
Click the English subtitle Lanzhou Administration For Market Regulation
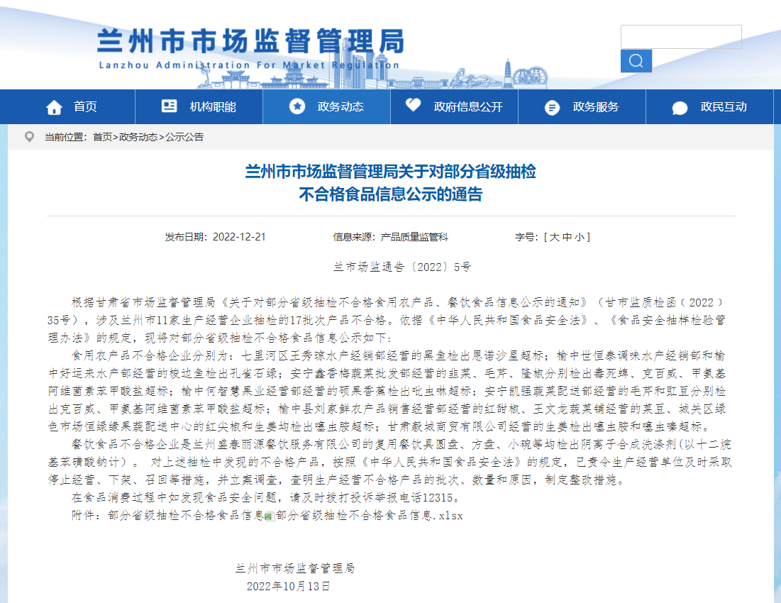tap(249, 65)
